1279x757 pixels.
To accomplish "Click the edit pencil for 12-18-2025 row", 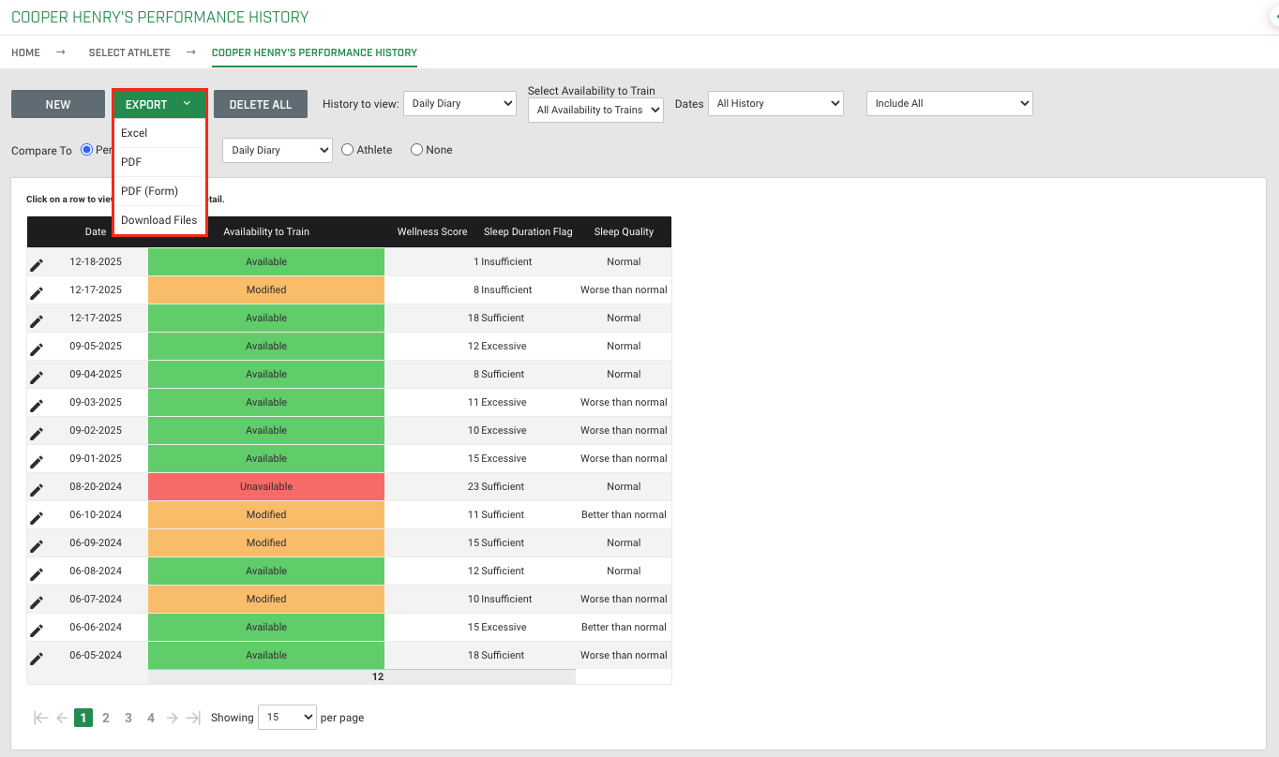I will [37, 265].
